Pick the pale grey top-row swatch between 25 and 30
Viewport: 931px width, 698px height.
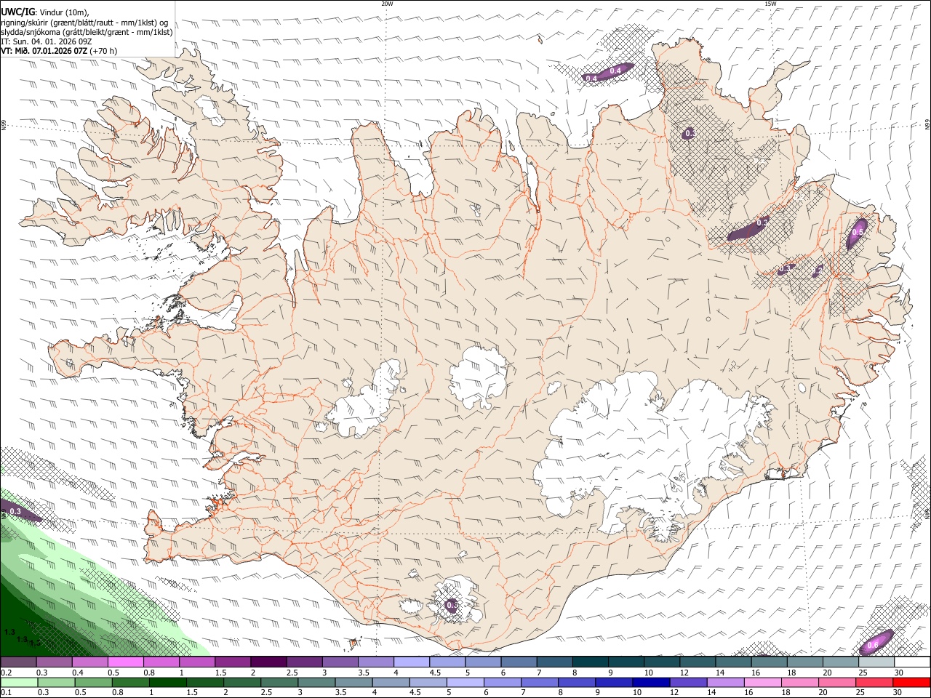(x=876, y=662)
